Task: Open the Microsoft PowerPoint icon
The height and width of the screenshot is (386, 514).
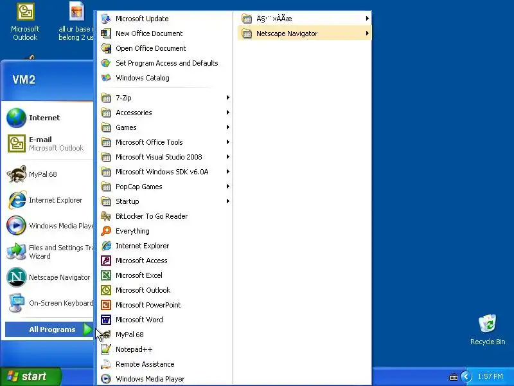Action: click(106, 305)
